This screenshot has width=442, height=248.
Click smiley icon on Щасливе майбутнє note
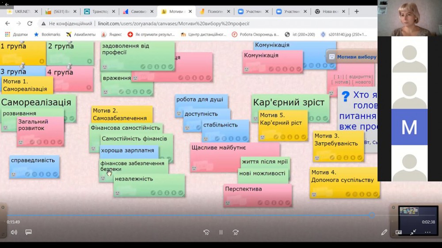[194, 168]
